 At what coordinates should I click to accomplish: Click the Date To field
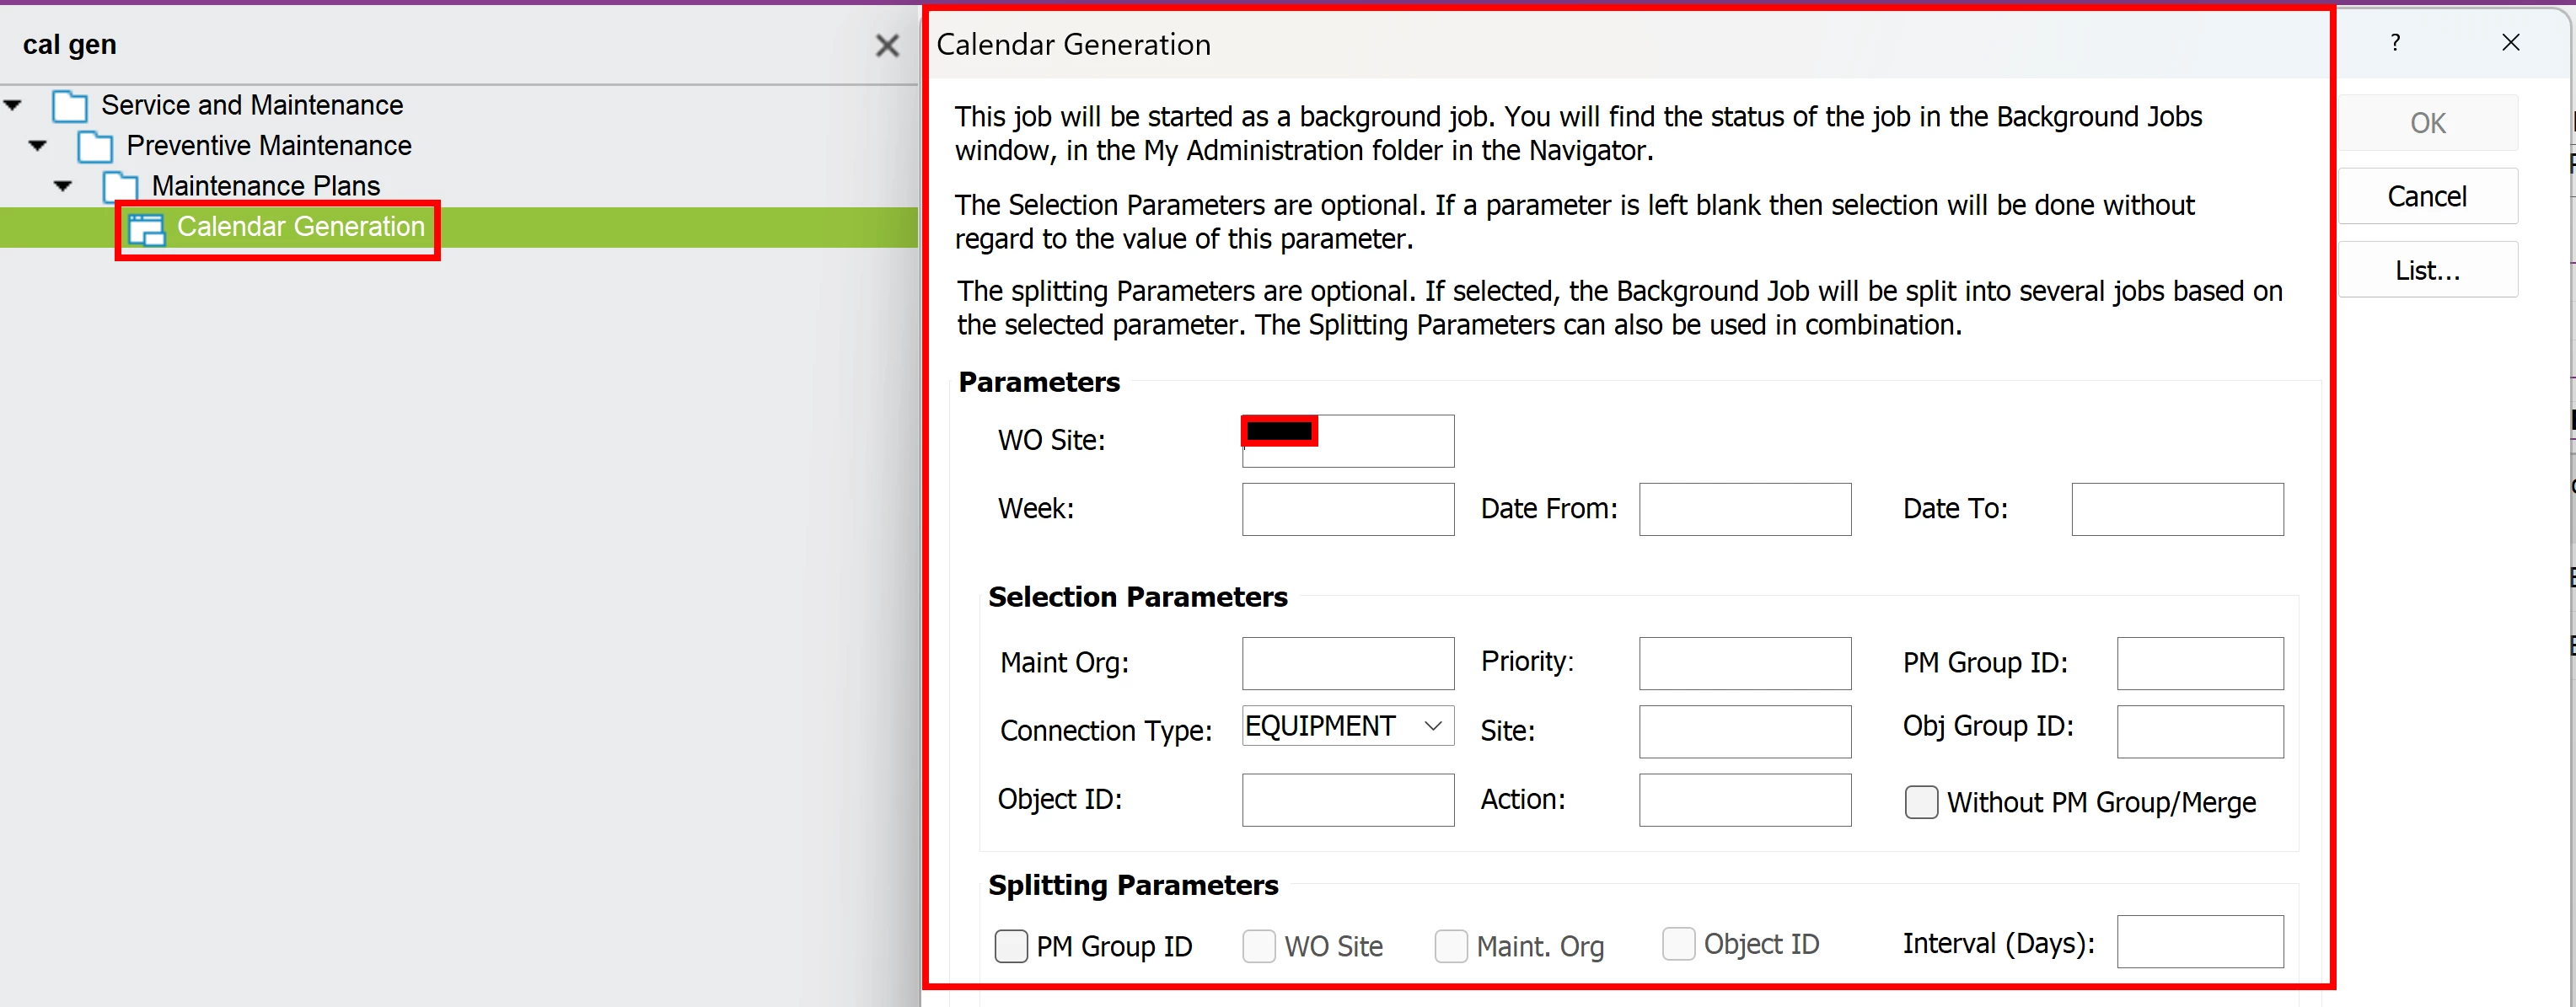tap(2177, 510)
